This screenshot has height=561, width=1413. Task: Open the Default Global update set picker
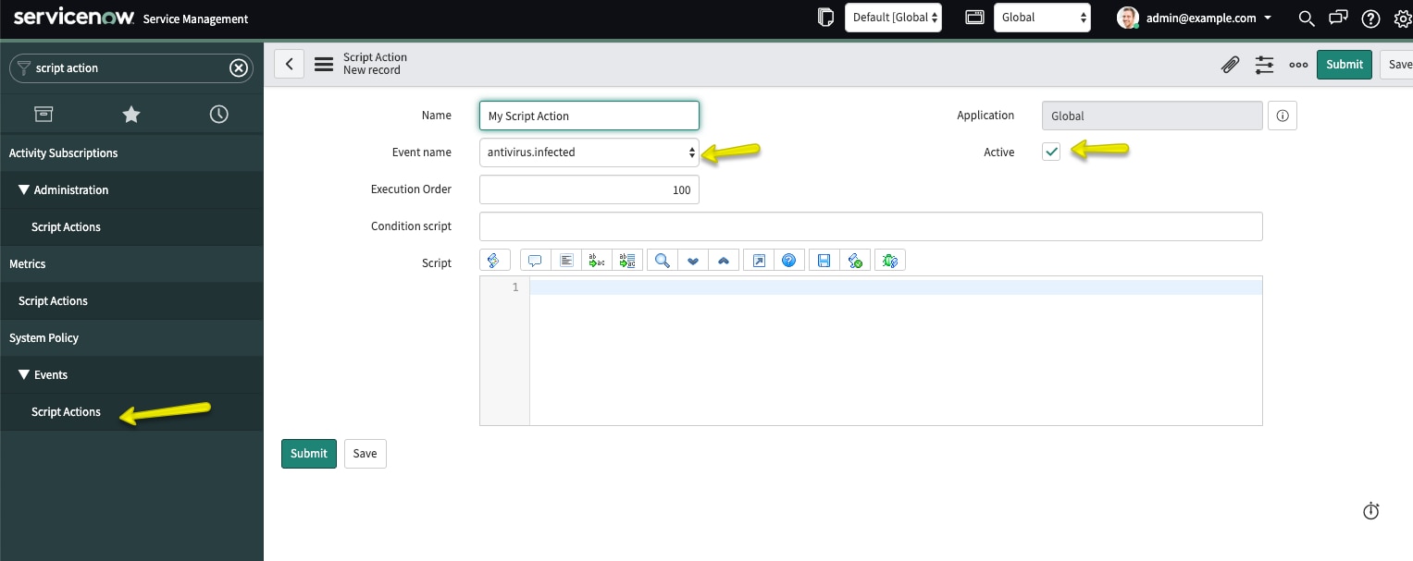click(x=892, y=17)
